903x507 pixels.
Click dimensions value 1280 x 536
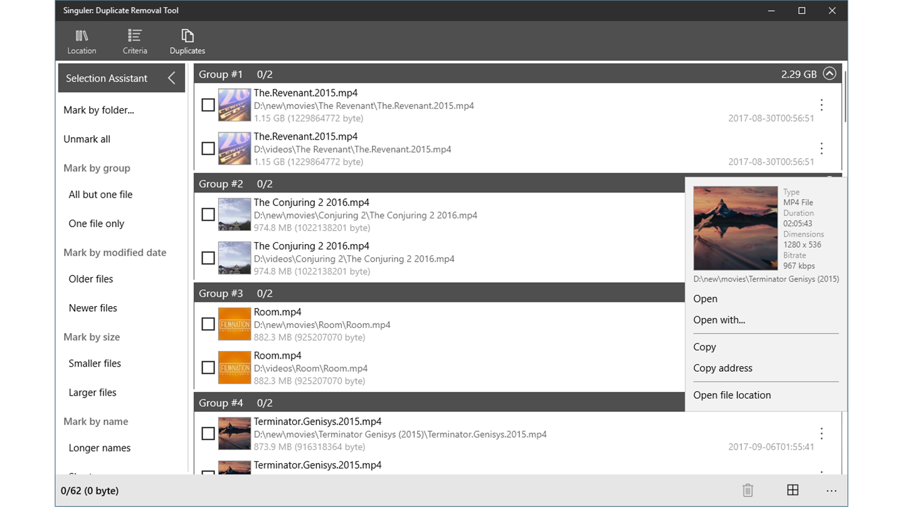(x=802, y=245)
